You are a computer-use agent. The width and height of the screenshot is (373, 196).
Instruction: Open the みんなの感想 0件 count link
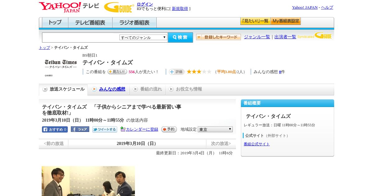click(x=280, y=72)
